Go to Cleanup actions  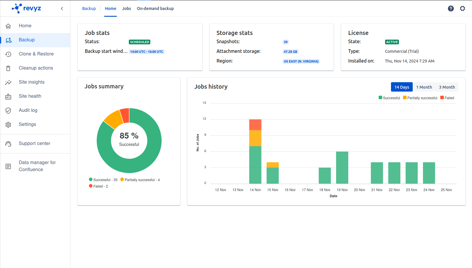tap(35, 68)
